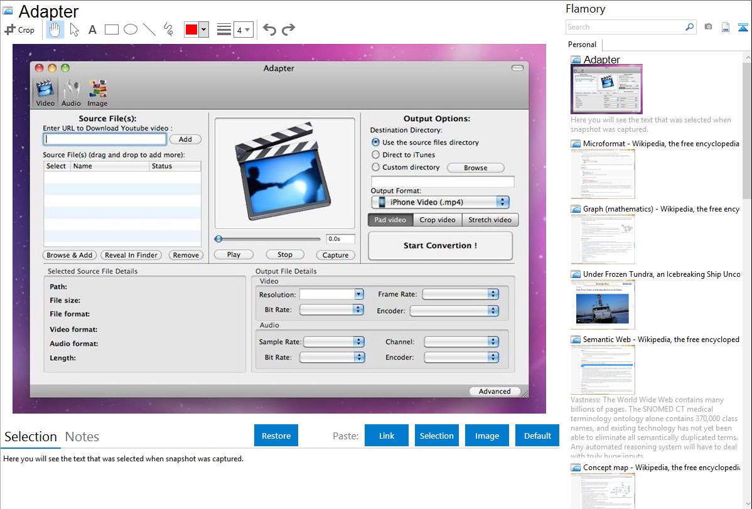This screenshot has height=509, width=752.
Task: Choose the arrow pointer tool
Action: [x=74, y=29]
